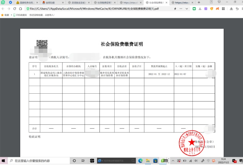Click the scissors screenshot tool icon

coord(200,9)
